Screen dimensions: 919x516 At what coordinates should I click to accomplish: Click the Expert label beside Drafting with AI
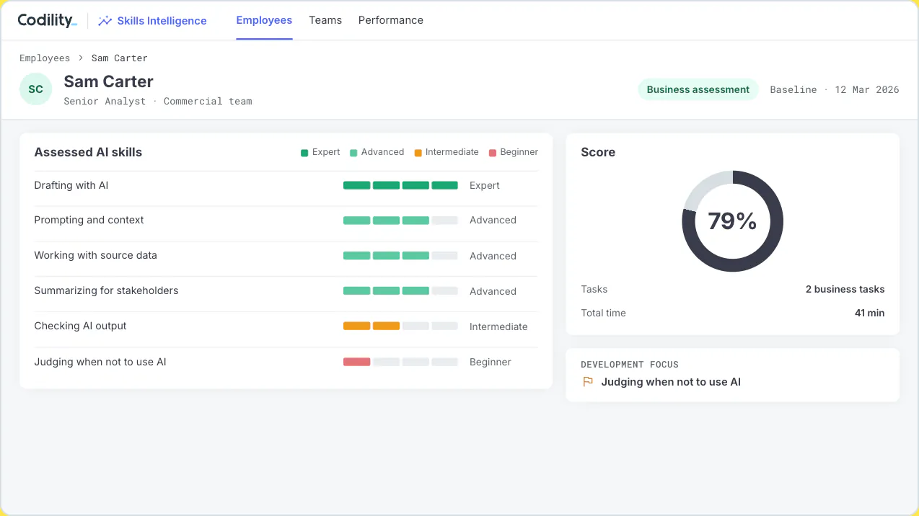pos(485,185)
